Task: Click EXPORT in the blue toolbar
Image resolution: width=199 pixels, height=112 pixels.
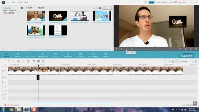Action: (x=106, y=55)
